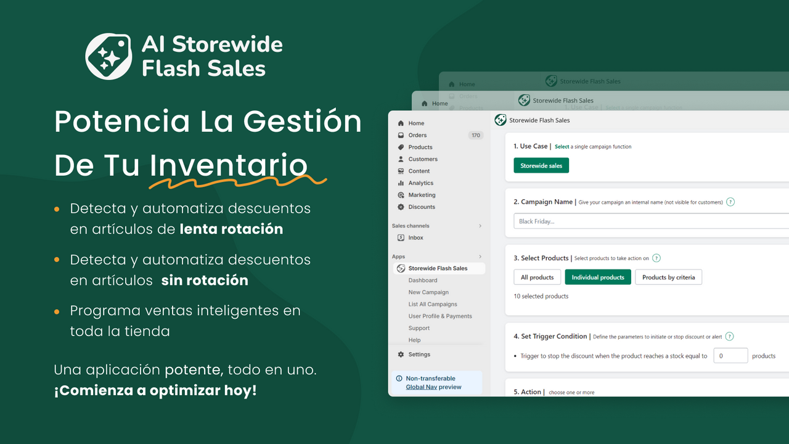Screen dimensions: 789x444
Task: Click the AI Storewide Flash Sales banner logo
Action: click(108, 57)
